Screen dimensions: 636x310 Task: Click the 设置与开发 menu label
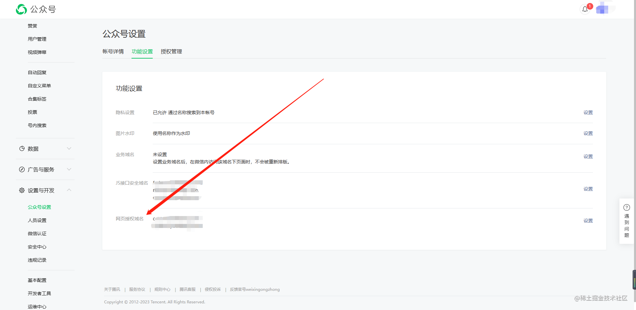41,191
